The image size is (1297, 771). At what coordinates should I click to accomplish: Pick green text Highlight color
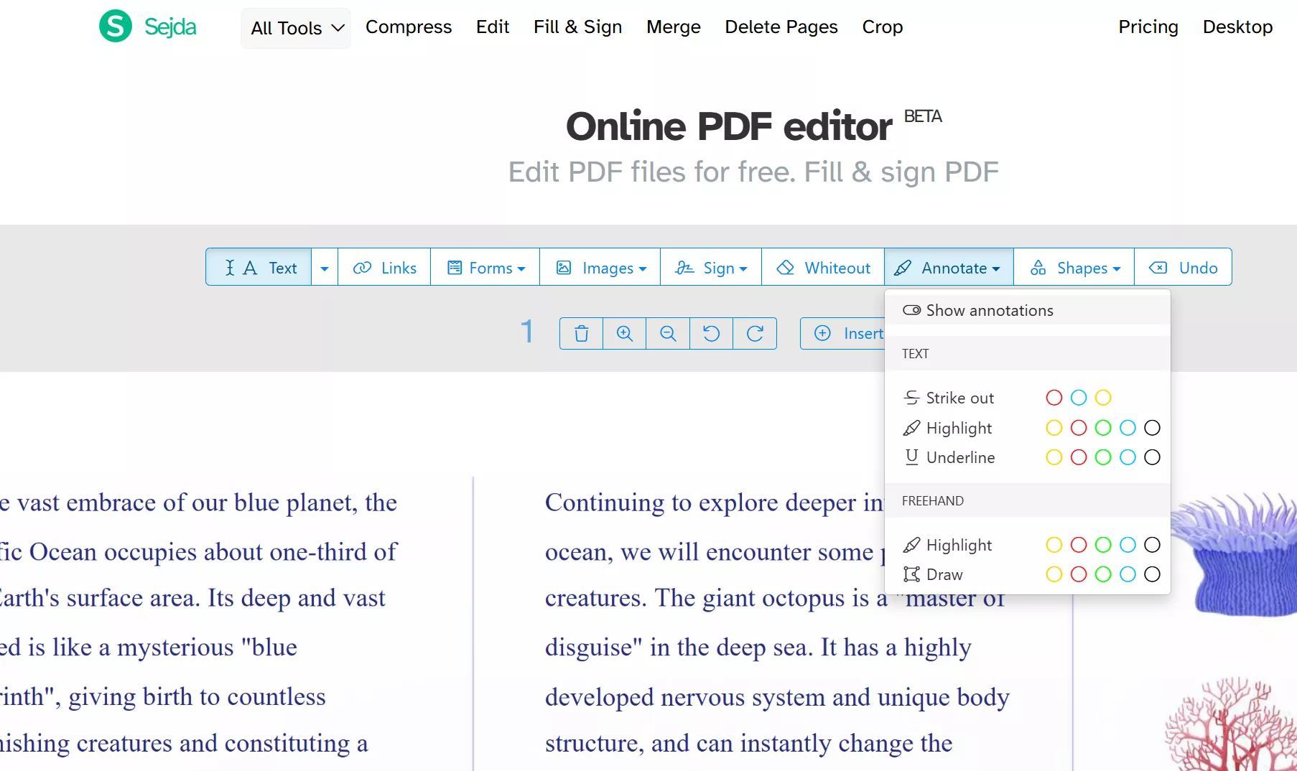tap(1103, 428)
